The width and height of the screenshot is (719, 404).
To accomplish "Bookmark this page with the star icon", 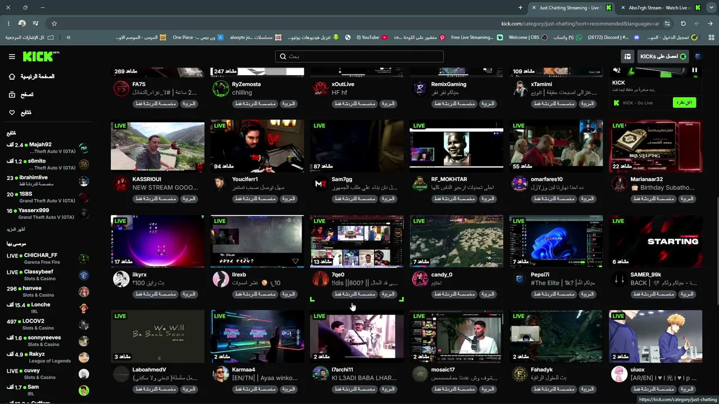I will (54, 24).
